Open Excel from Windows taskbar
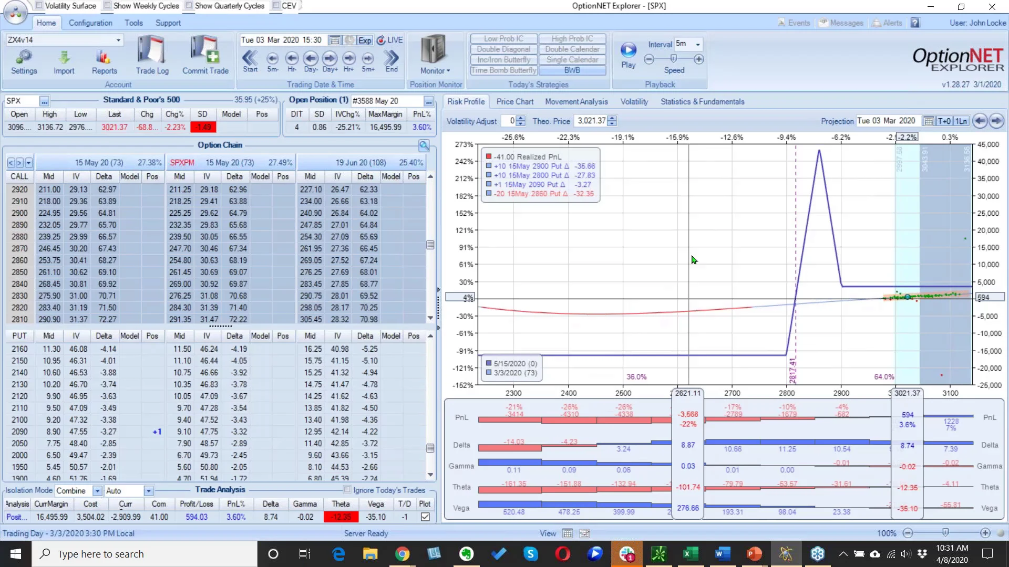The width and height of the screenshot is (1009, 567). coord(690,554)
